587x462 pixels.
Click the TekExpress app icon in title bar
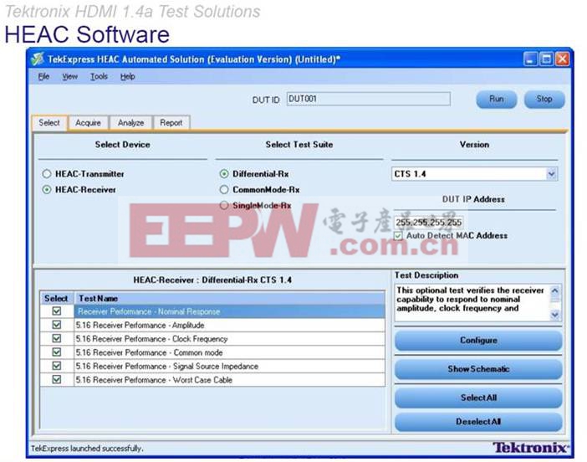coord(38,59)
